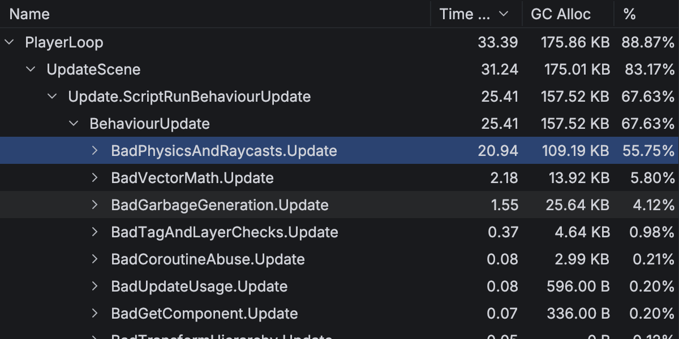Screen dimensions: 679x339
Task: Sort by the Name column header
Action: pyautogui.click(x=29, y=14)
